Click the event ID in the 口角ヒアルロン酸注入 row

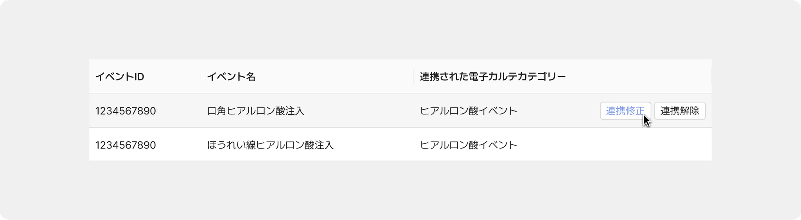click(x=126, y=111)
